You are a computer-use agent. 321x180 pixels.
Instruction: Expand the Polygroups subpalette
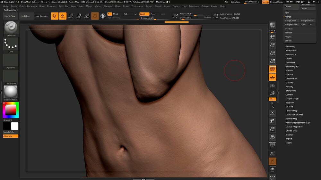291,91
